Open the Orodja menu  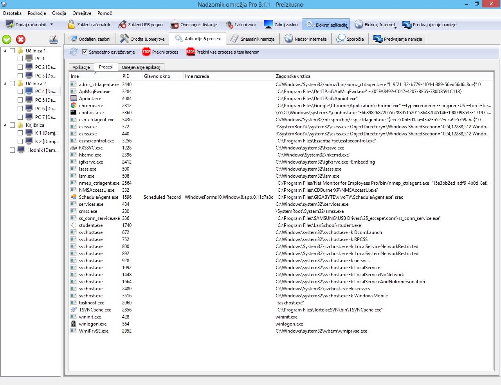59,13
